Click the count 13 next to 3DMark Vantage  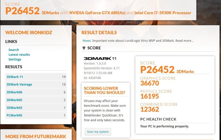tap(64, 84)
